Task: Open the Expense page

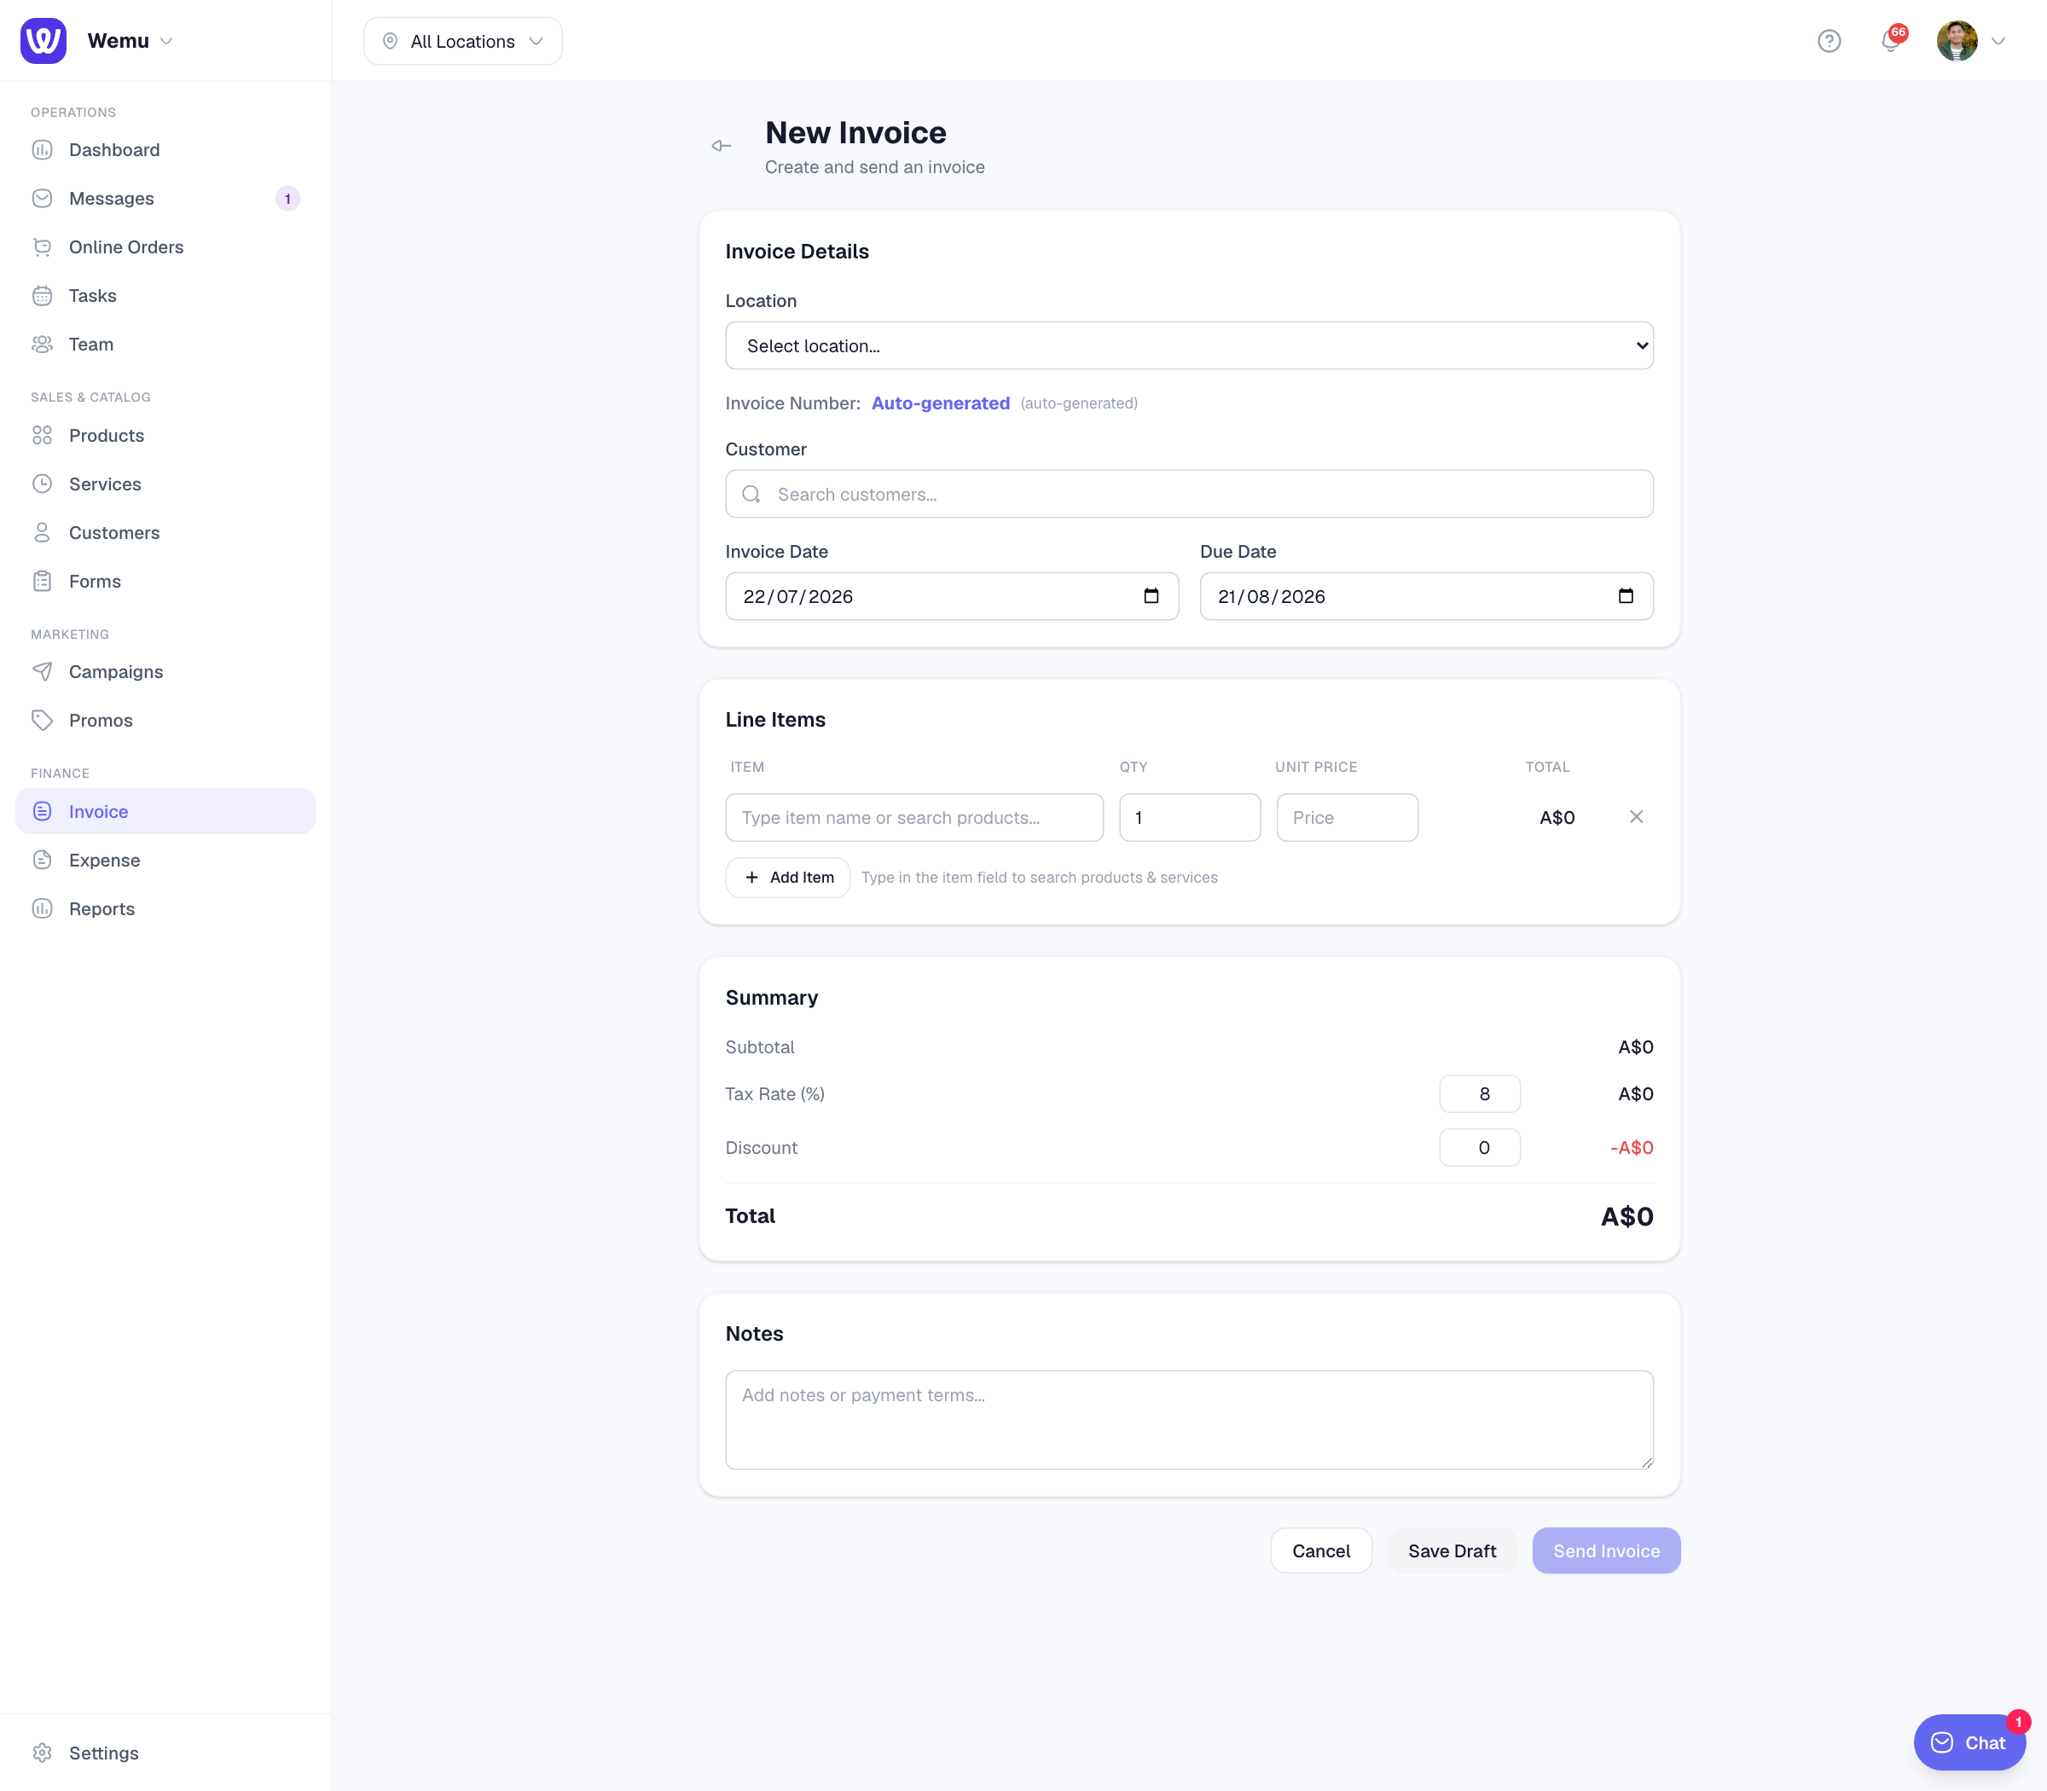Action: pyautogui.click(x=166, y=860)
